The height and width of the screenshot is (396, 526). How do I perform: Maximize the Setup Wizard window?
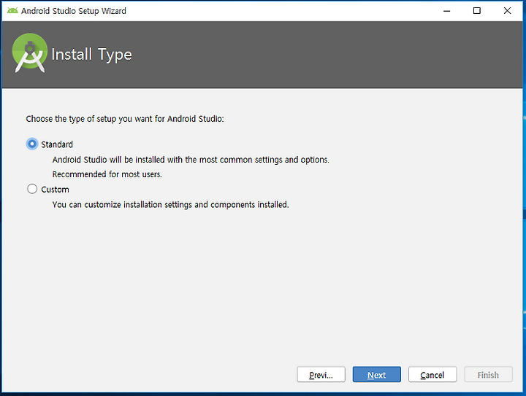point(476,11)
